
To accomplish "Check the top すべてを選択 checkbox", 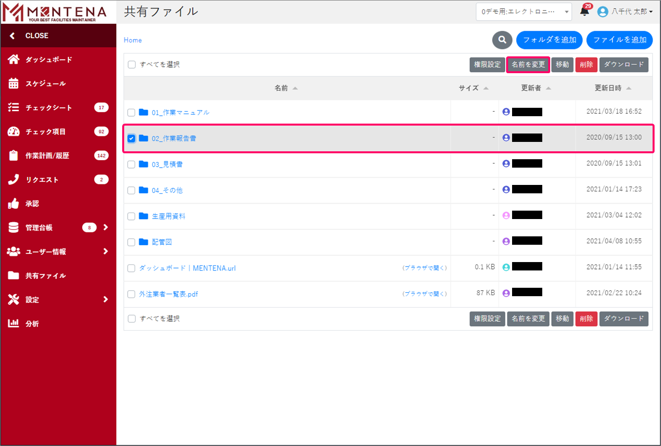I will pos(132,65).
